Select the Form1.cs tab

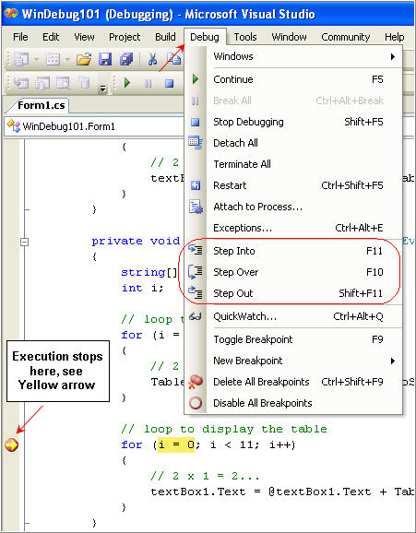pyautogui.click(x=41, y=105)
